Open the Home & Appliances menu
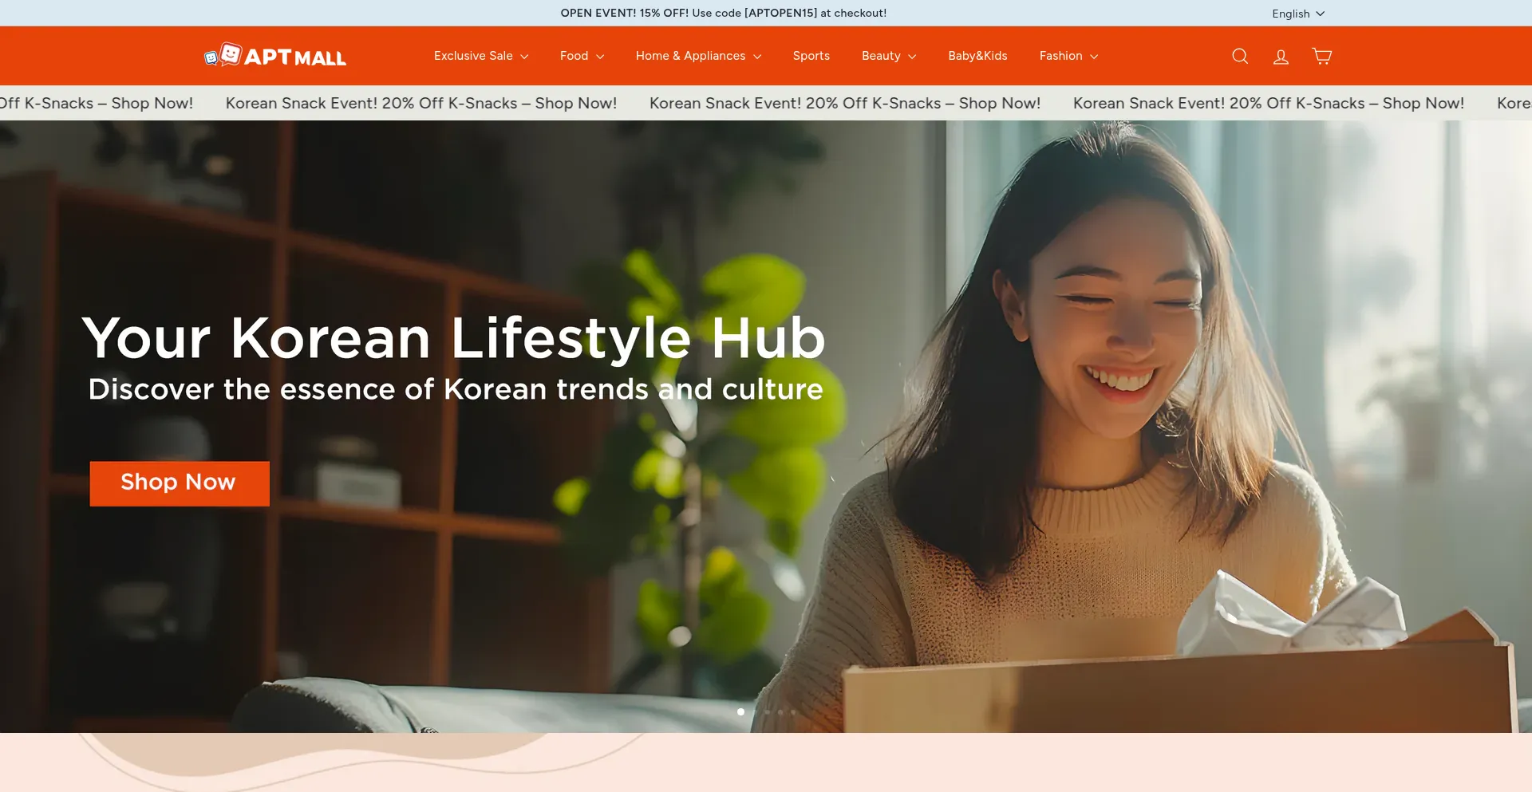 pyautogui.click(x=698, y=56)
